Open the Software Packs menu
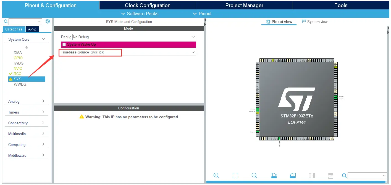This screenshot has width=391, height=185. [140, 14]
